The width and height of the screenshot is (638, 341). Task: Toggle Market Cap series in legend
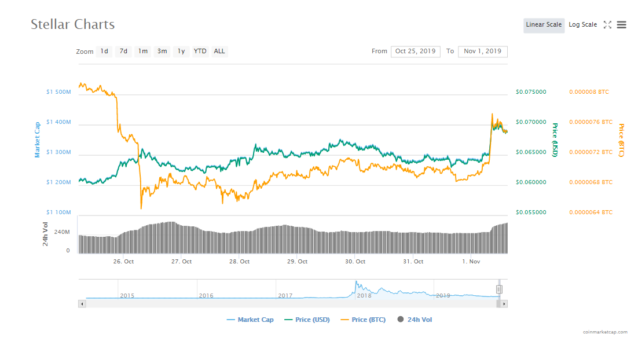pyautogui.click(x=250, y=320)
